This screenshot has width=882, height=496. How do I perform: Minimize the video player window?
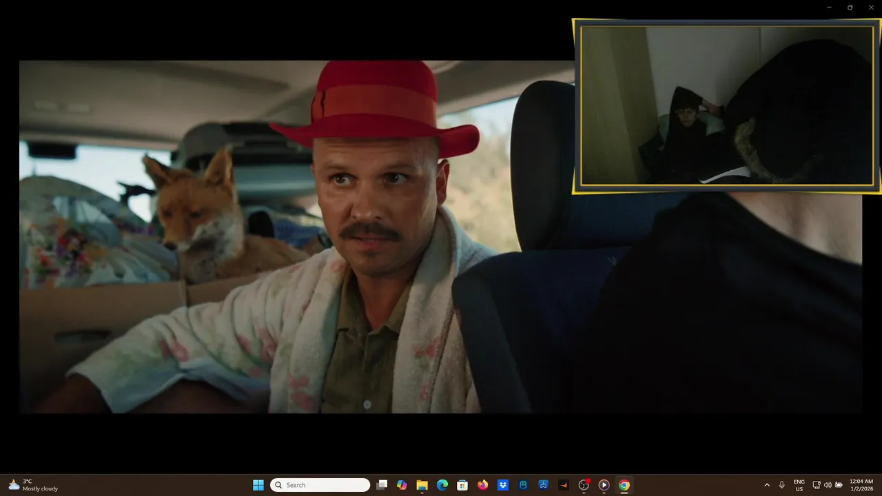pyautogui.click(x=830, y=8)
